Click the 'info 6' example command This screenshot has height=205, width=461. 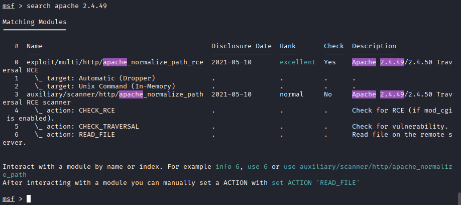227,167
